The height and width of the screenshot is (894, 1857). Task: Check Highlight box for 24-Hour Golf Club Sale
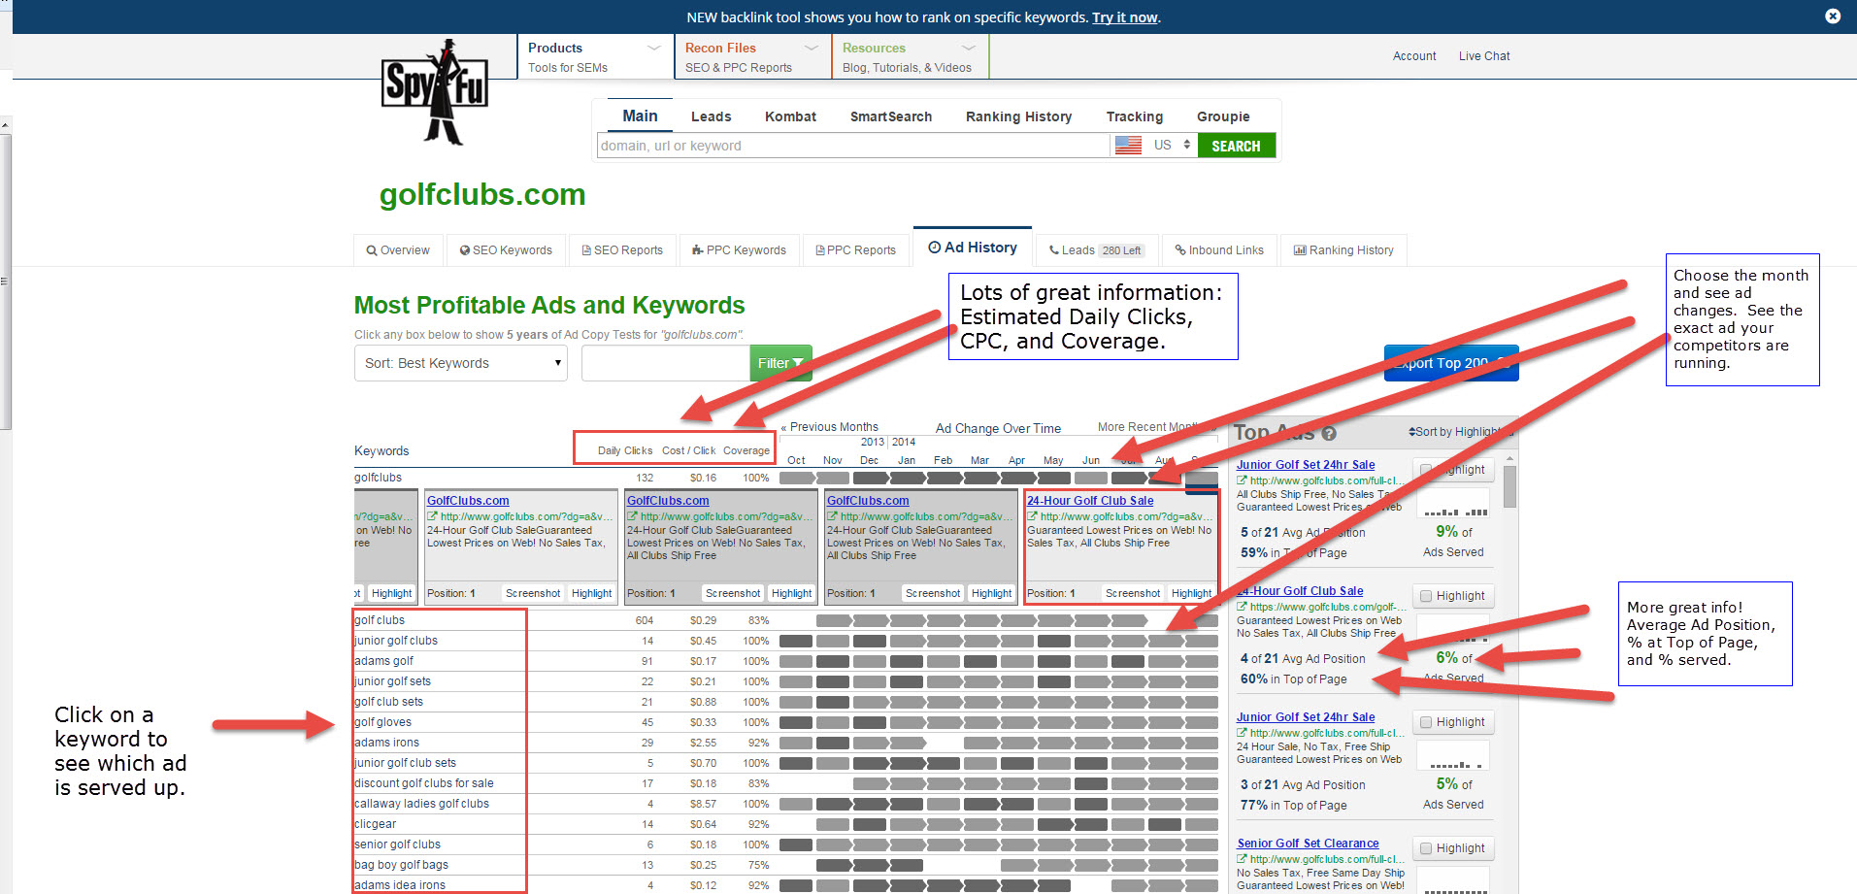click(x=1426, y=596)
